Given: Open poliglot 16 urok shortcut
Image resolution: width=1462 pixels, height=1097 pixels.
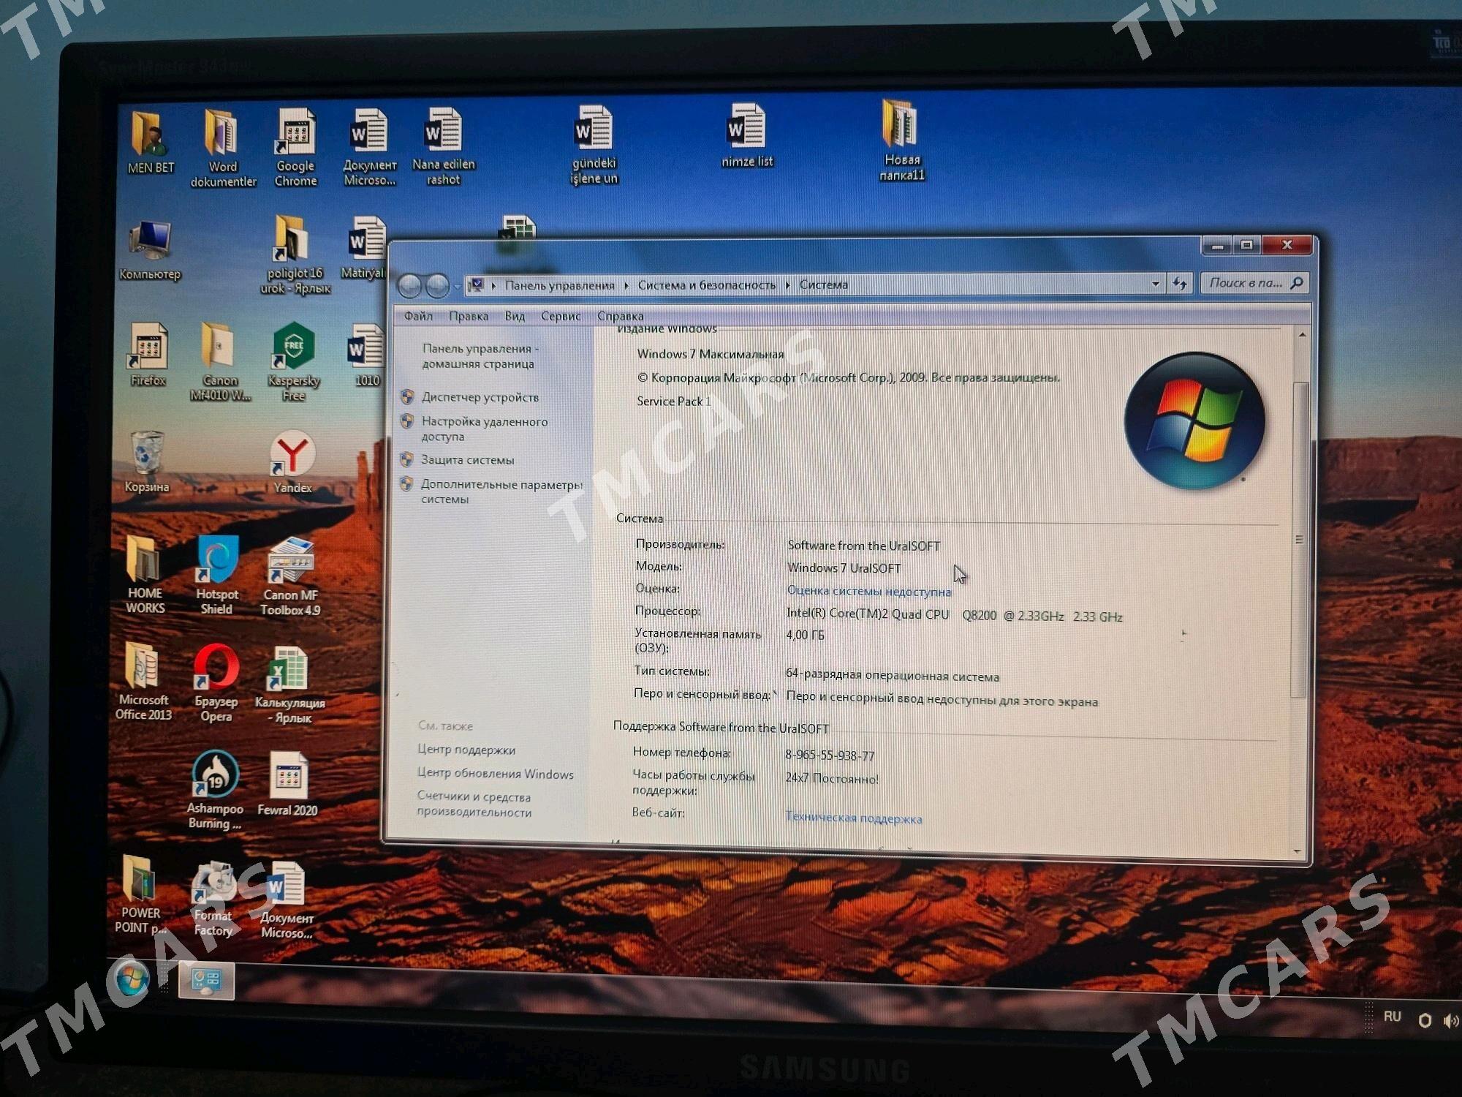Looking at the screenshot, I should (295, 254).
